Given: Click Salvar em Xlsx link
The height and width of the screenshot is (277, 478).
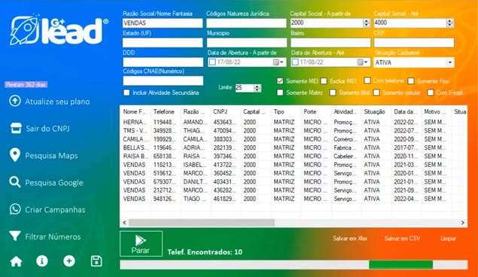Looking at the screenshot, I should [350, 239].
